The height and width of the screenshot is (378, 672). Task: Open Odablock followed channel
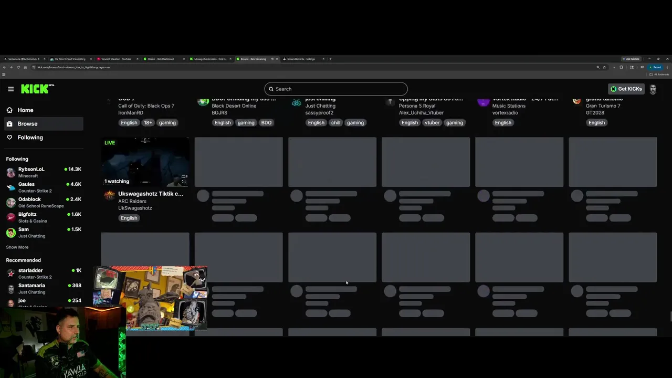pos(43,203)
